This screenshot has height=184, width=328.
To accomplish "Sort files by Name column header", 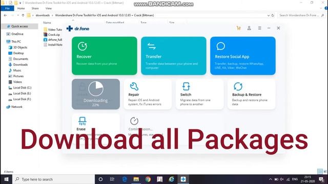I will [47, 22].
